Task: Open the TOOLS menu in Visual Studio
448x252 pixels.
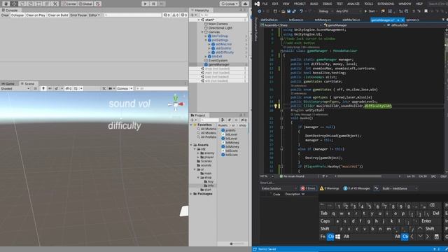Action: click(369, 3)
